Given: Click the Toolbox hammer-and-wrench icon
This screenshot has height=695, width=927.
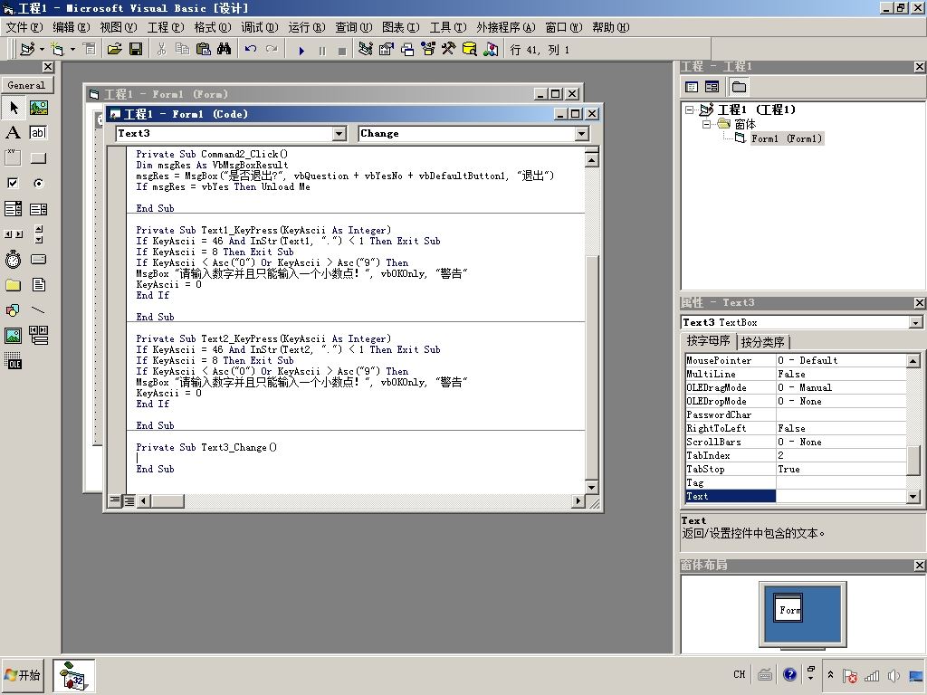Looking at the screenshot, I should tap(449, 49).
